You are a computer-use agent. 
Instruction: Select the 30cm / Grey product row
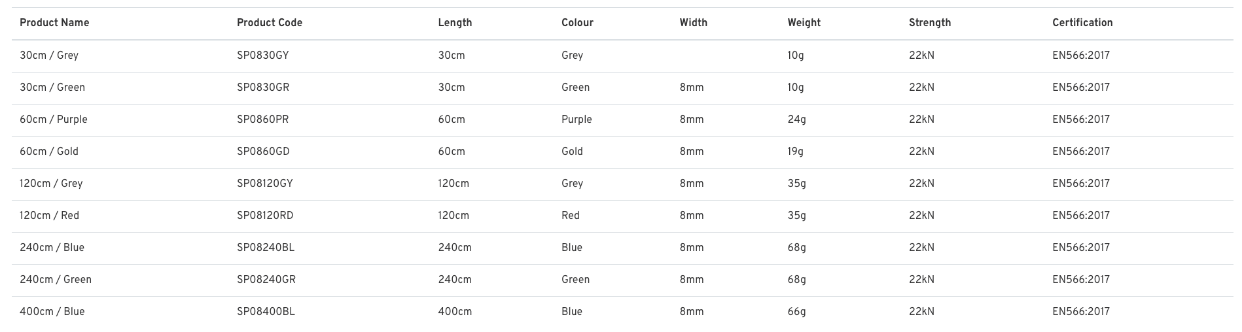point(622,56)
